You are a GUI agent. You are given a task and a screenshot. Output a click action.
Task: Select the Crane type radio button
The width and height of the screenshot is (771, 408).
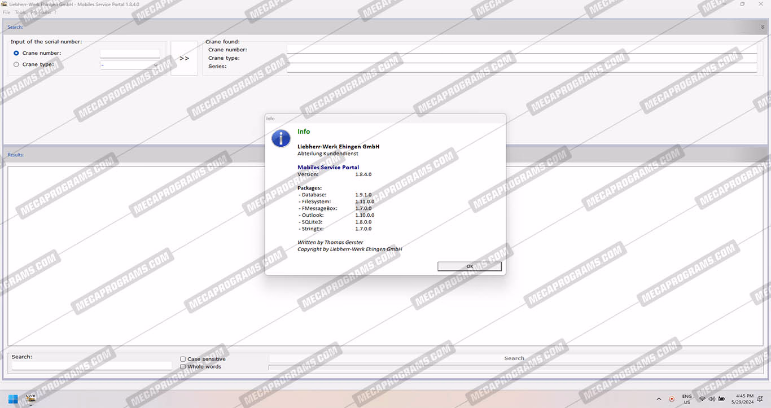pos(16,64)
